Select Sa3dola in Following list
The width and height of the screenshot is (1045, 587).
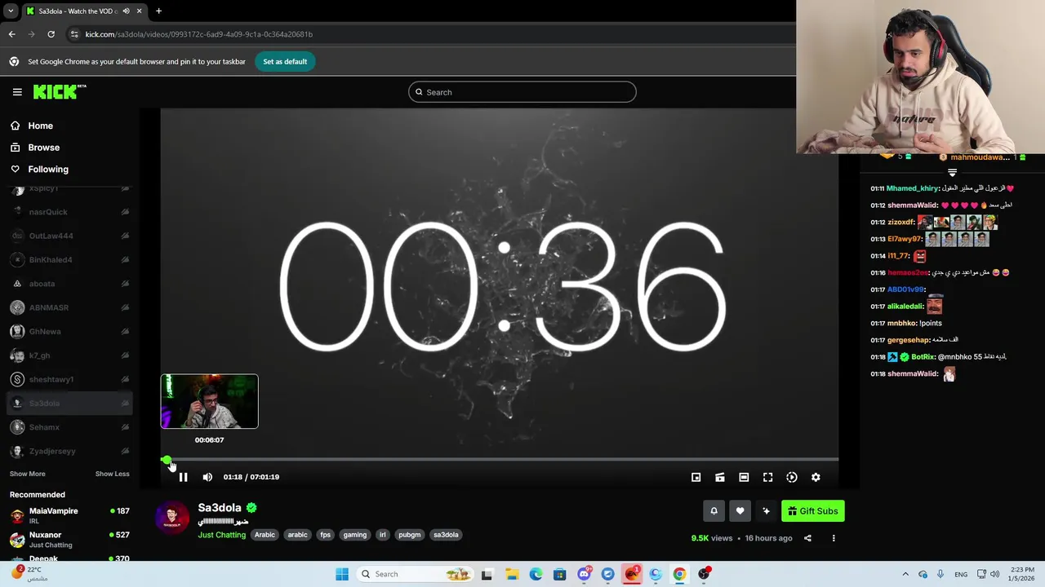[x=69, y=403]
